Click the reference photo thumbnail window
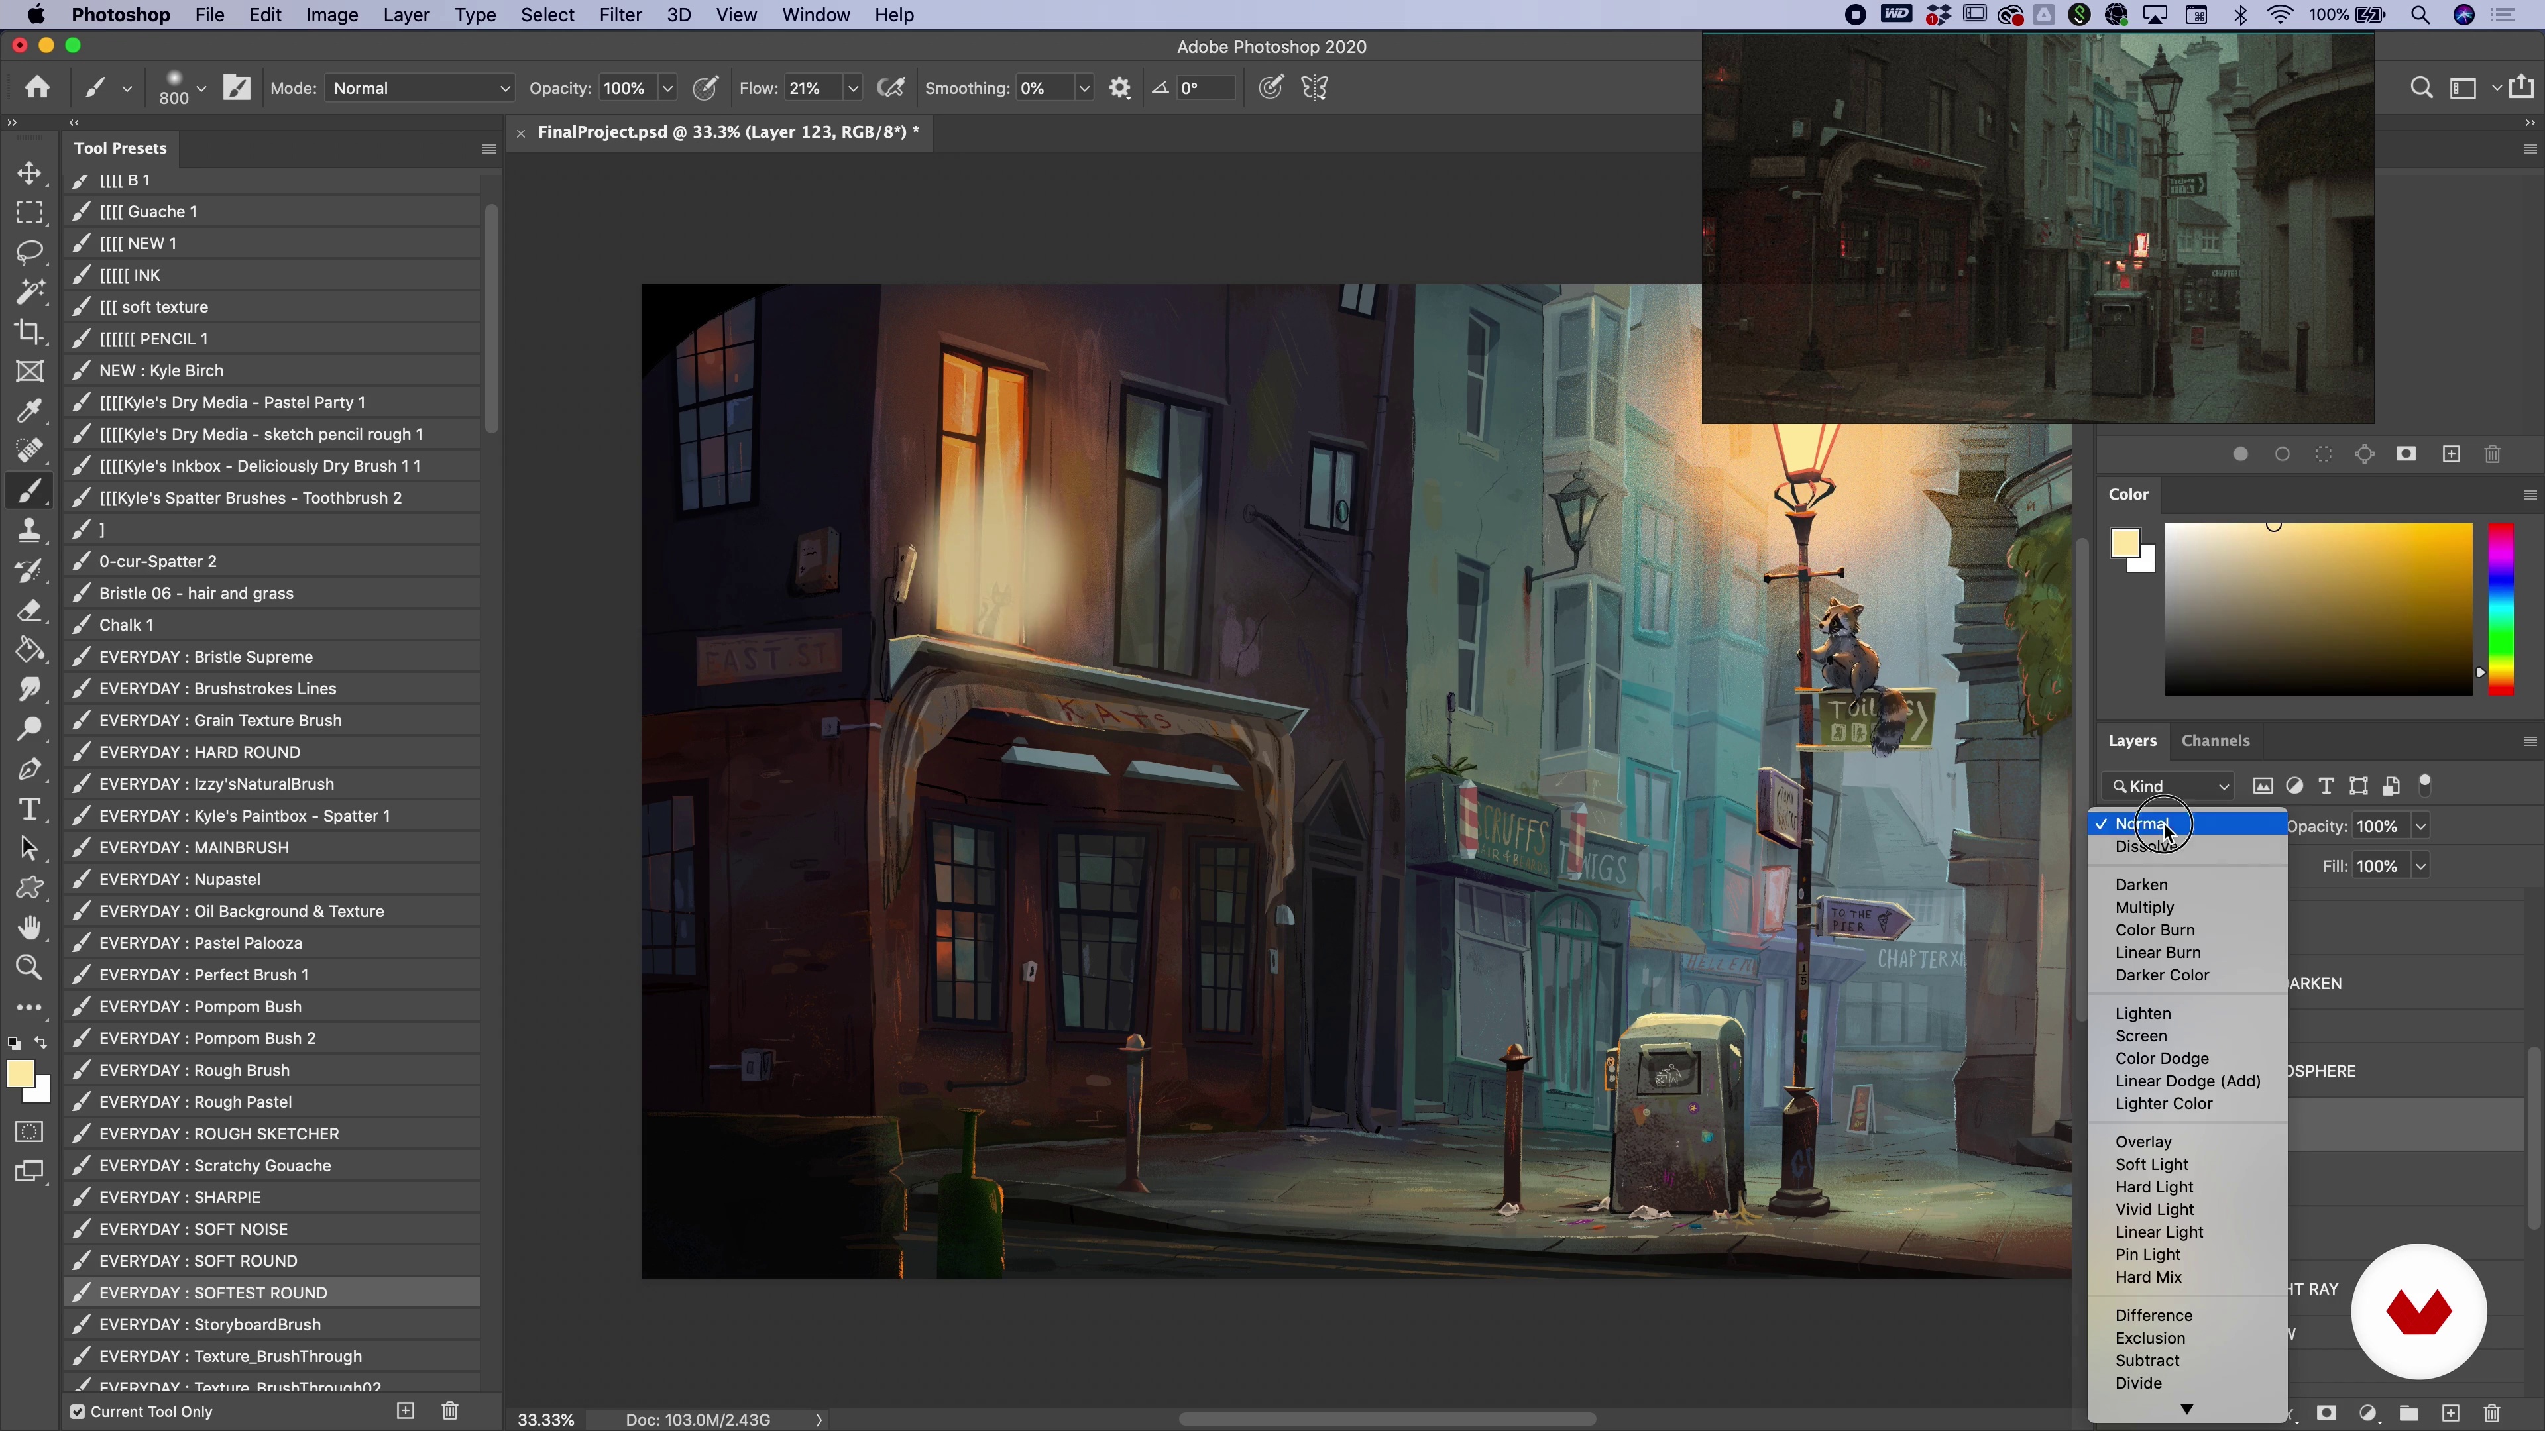 click(2038, 228)
